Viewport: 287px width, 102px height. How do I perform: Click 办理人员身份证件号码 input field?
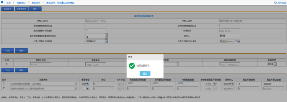[230, 41]
